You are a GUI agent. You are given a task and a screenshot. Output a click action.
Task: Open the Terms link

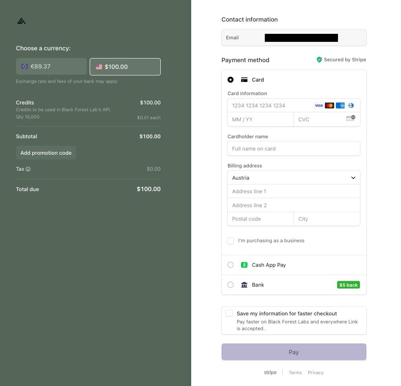tap(295, 372)
